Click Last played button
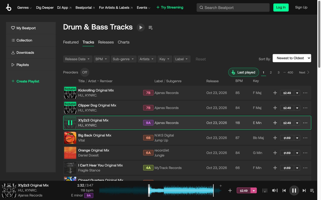Screen dimensions: 321x200 click(244, 72)
